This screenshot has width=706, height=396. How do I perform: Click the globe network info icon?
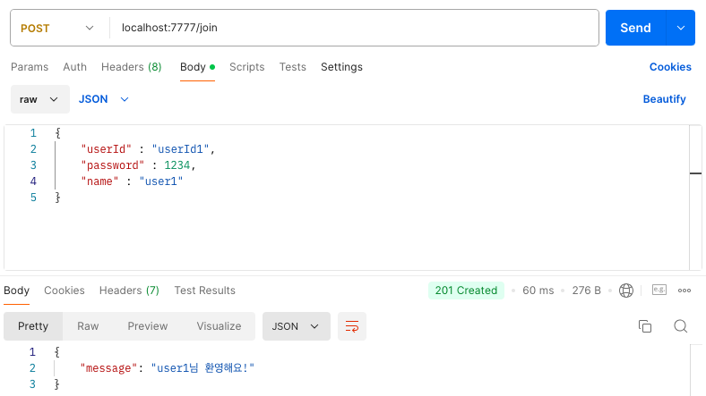[626, 291]
